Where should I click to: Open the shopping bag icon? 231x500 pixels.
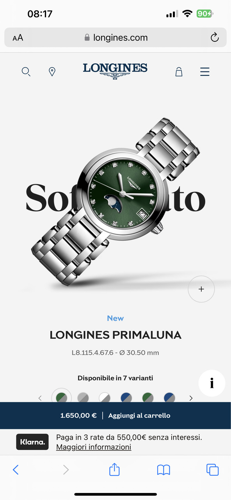pos(179,71)
